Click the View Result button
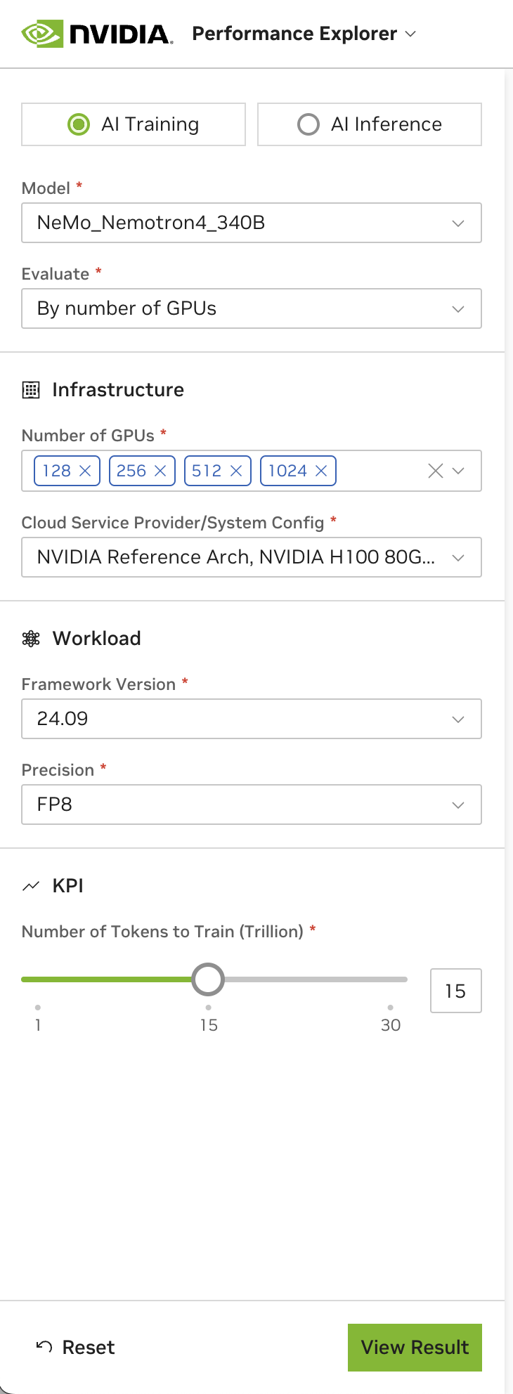 415,1347
